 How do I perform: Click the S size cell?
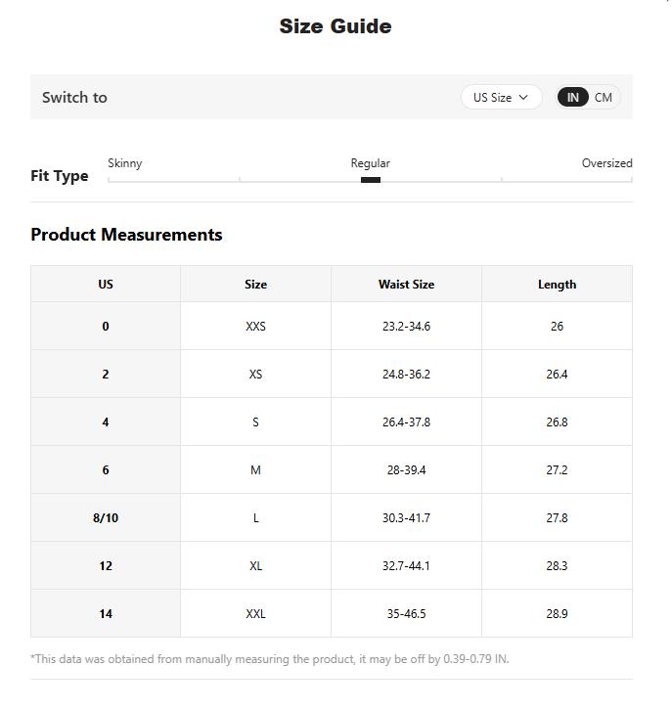pos(255,422)
